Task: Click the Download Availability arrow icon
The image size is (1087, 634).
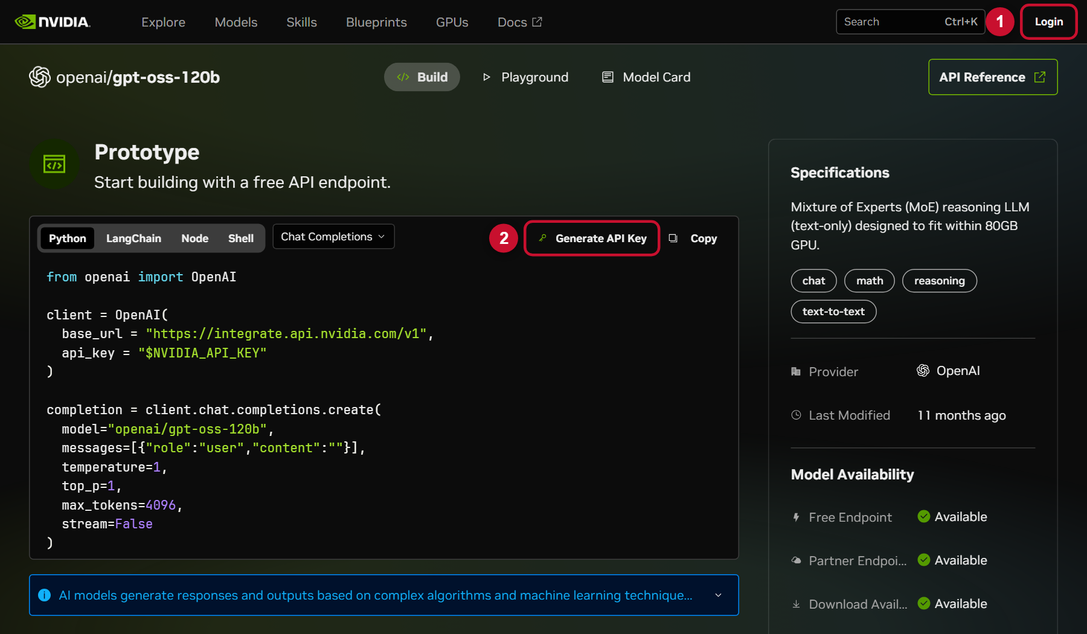Action: [x=796, y=604]
